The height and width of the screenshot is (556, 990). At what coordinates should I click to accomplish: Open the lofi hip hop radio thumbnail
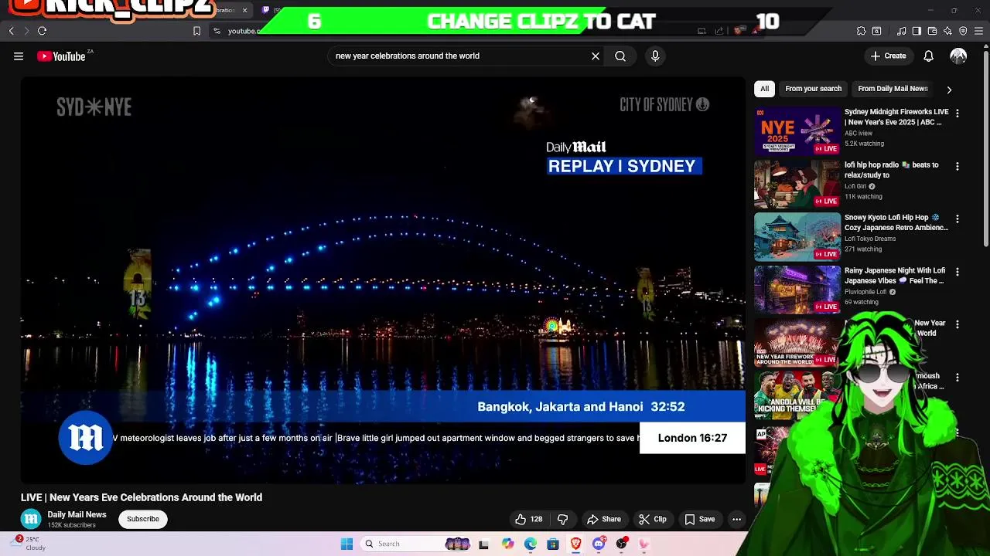[797, 184]
